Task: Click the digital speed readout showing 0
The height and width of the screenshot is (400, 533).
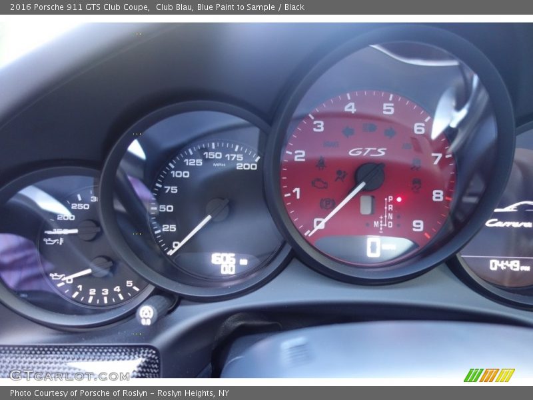Action: pyautogui.click(x=374, y=249)
